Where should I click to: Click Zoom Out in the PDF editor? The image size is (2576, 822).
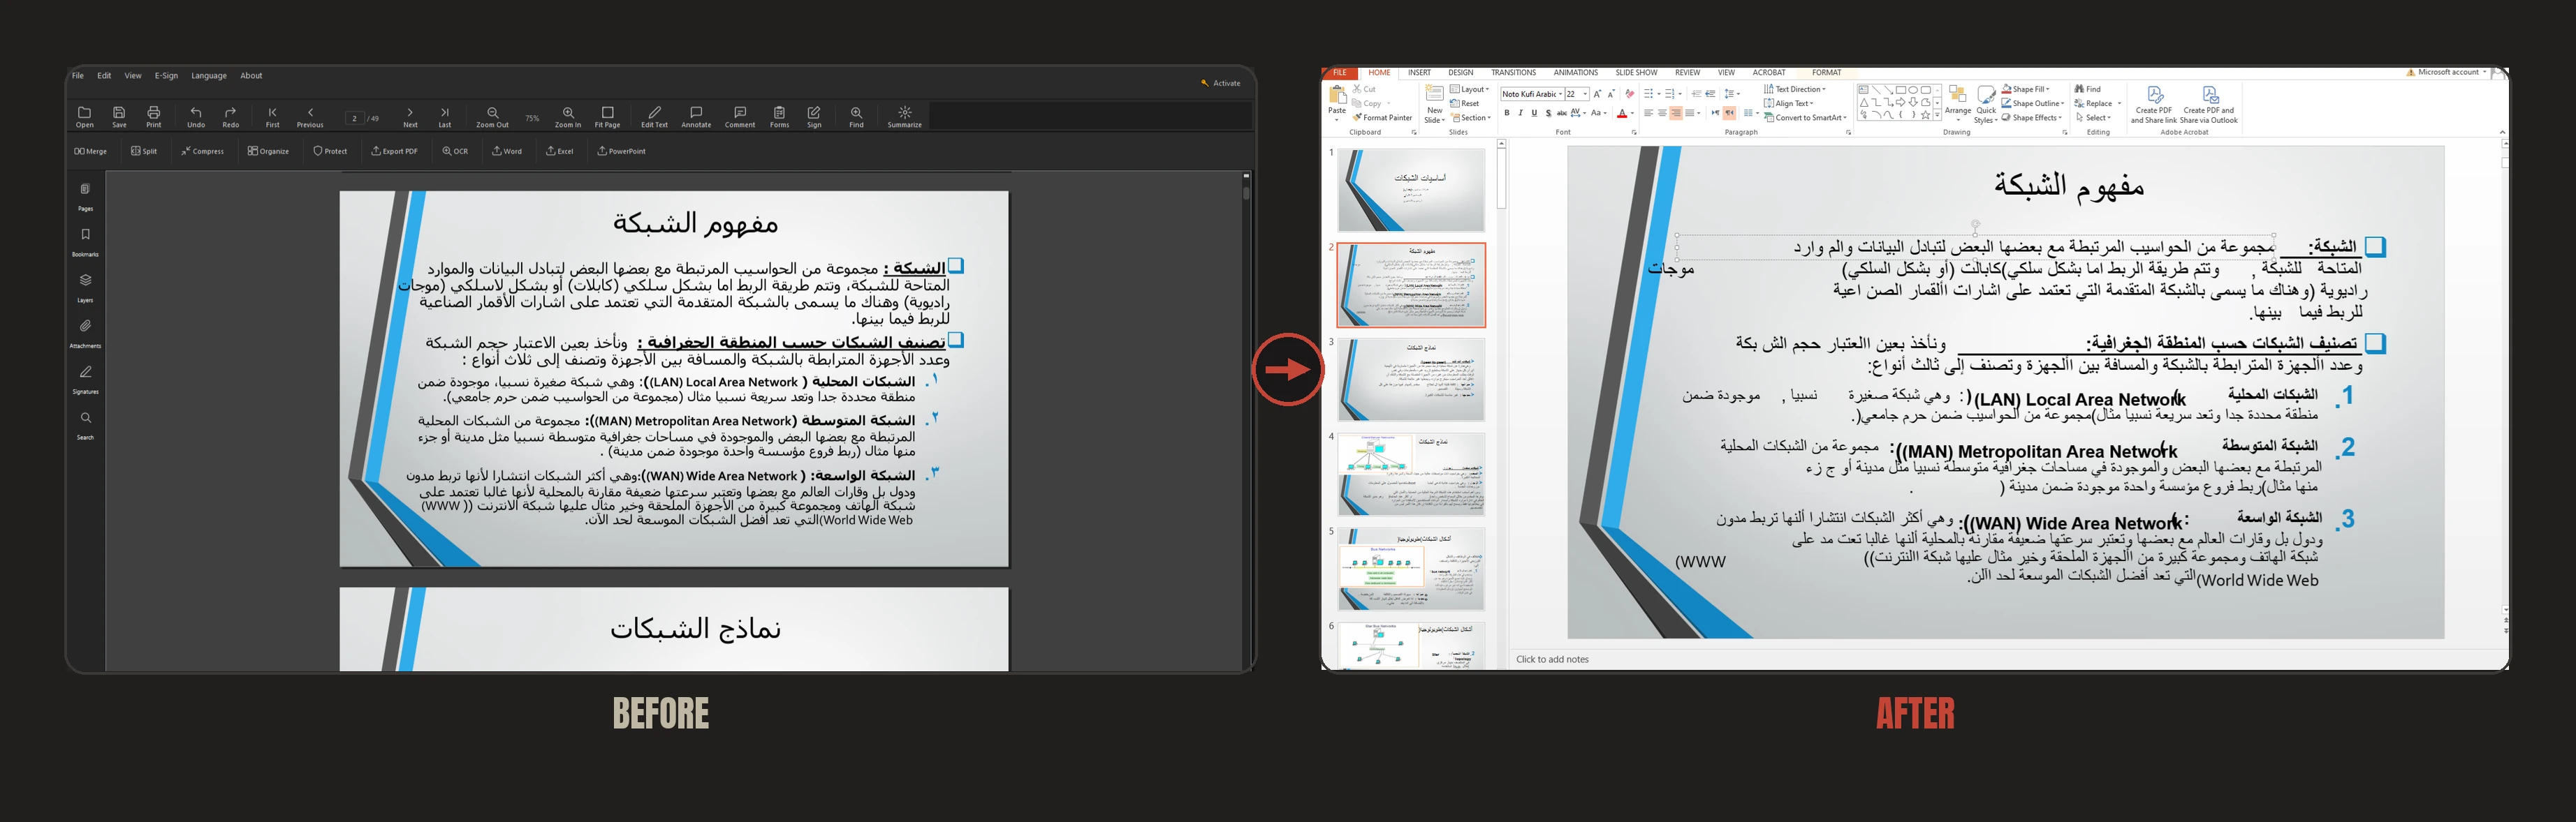coord(492,117)
